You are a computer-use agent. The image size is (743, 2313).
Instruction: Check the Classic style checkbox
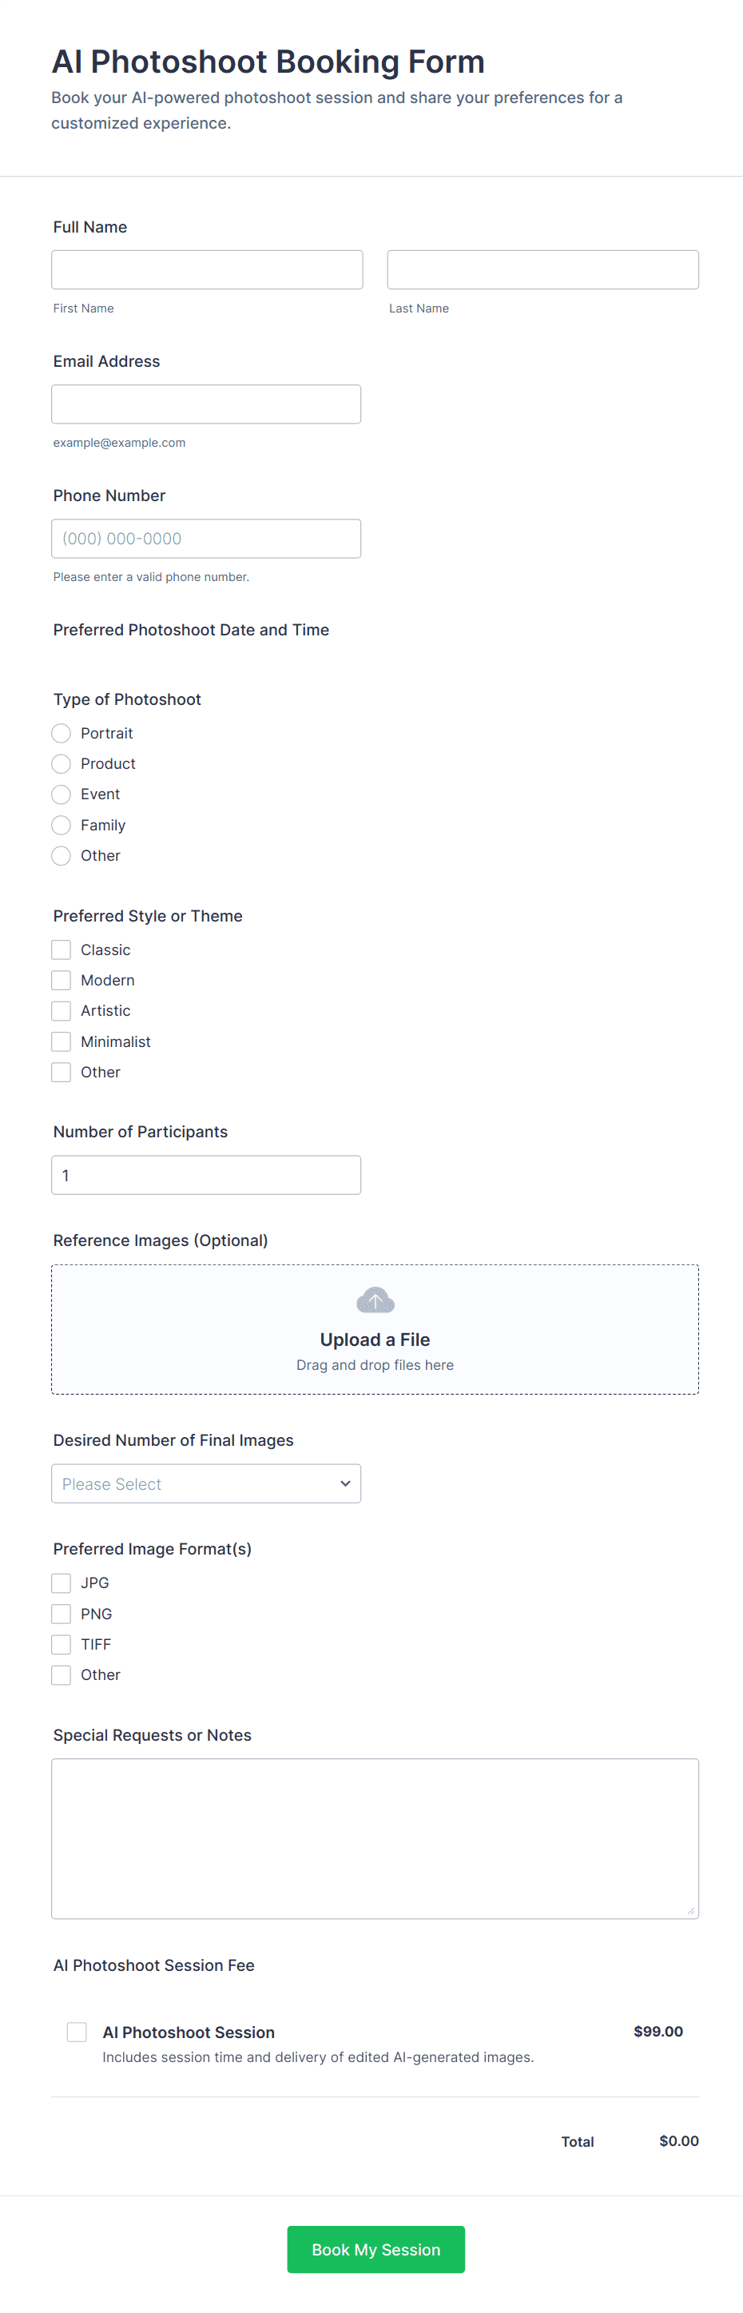tap(61, 950)
